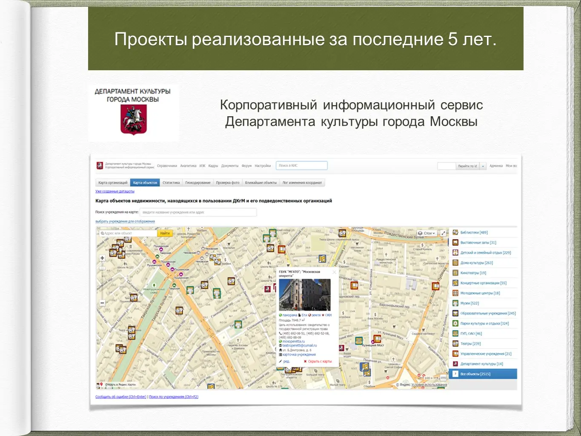Click the Выставочные залы [31] category icon
Image resolution: width=581 pixels, height=436 pixels.
click(455, 243)
